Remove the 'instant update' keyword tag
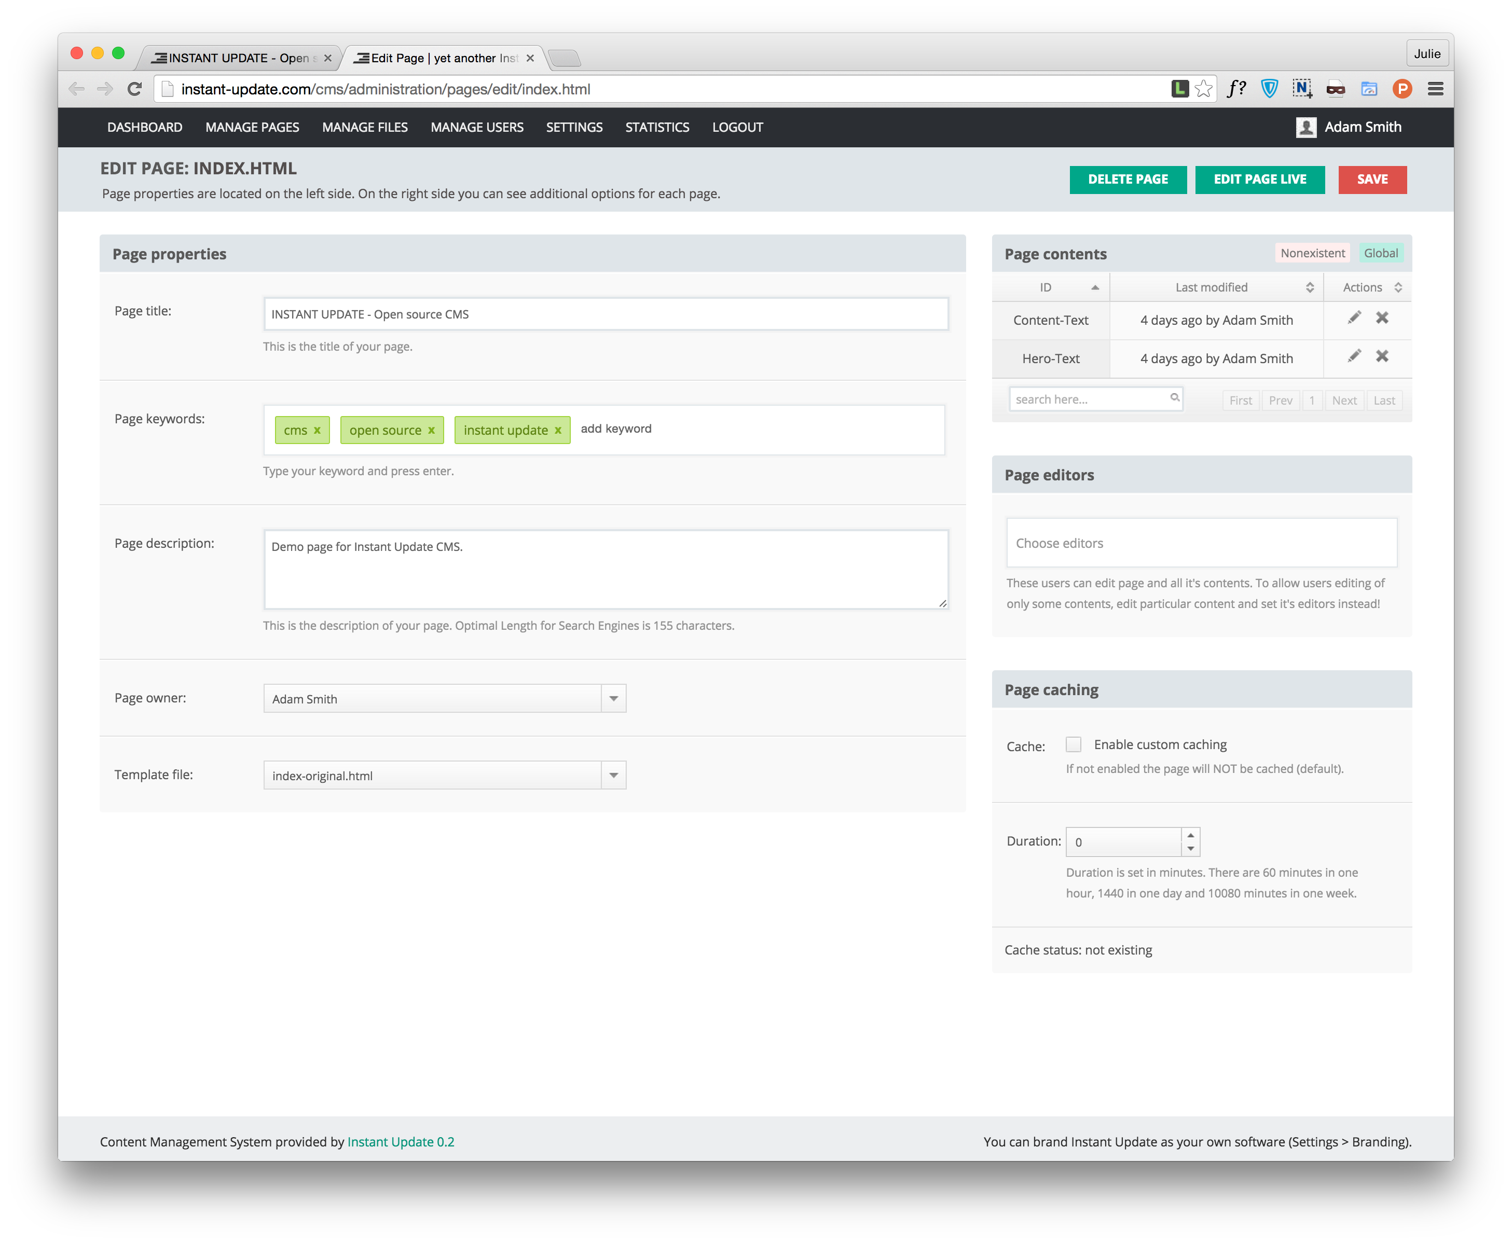1512x1244 pixels. (557, 430)
